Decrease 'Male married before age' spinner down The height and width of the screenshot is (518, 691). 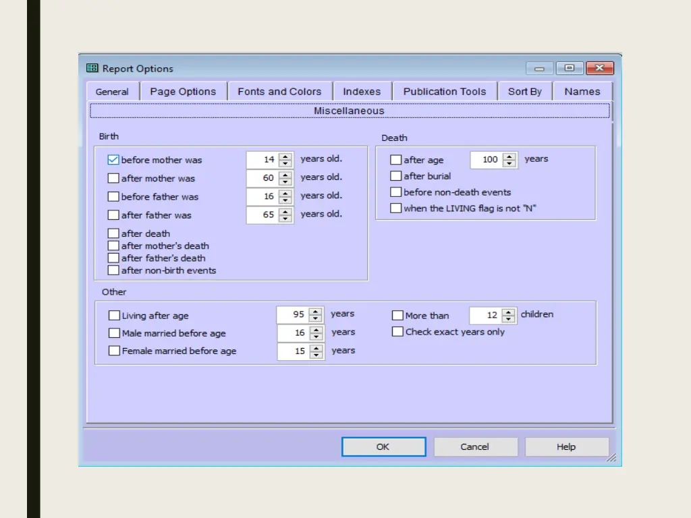pyautogui.click(x=316, y=337)
